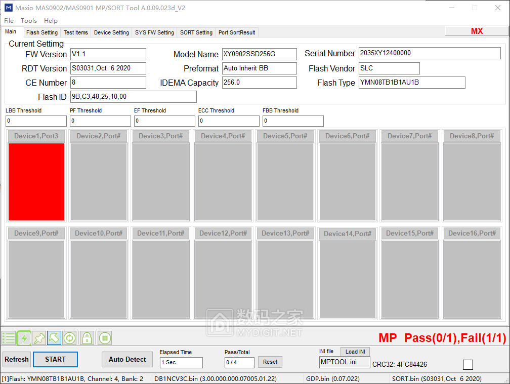This screenshot has height=384, width=510.
Task: Click the Auto Detect button
Action: 127,359
